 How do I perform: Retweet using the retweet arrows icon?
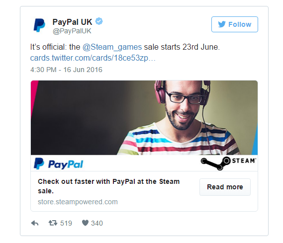tap(53, 223)
